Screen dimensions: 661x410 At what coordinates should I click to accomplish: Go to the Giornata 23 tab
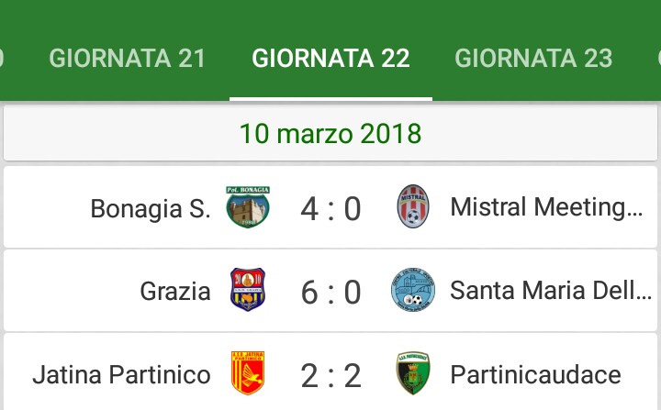533,58
